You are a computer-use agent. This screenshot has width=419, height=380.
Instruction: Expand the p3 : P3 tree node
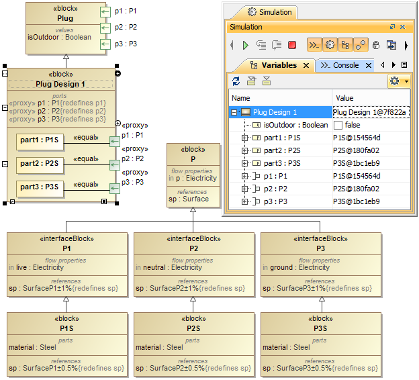click(245, 201)
